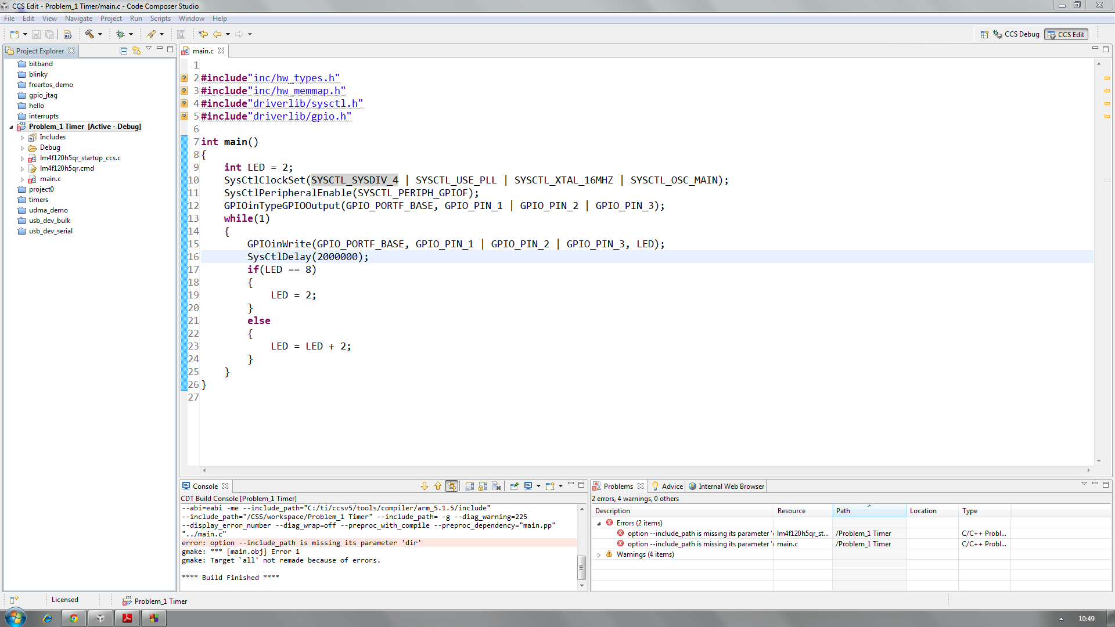Switch to the Advice tab
The height and width of the screenshot is (627, 1115).
tap(667, 487)
